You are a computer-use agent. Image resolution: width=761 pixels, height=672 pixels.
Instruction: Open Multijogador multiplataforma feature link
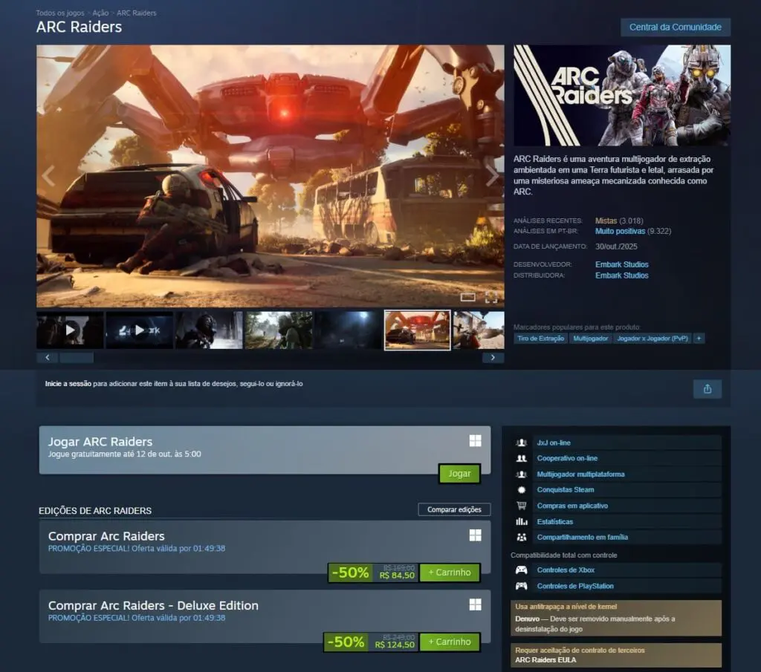(x=580, y=474)
